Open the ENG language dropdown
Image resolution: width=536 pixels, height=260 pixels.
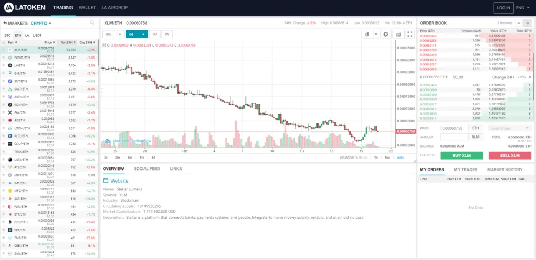(x=522, y=7)
